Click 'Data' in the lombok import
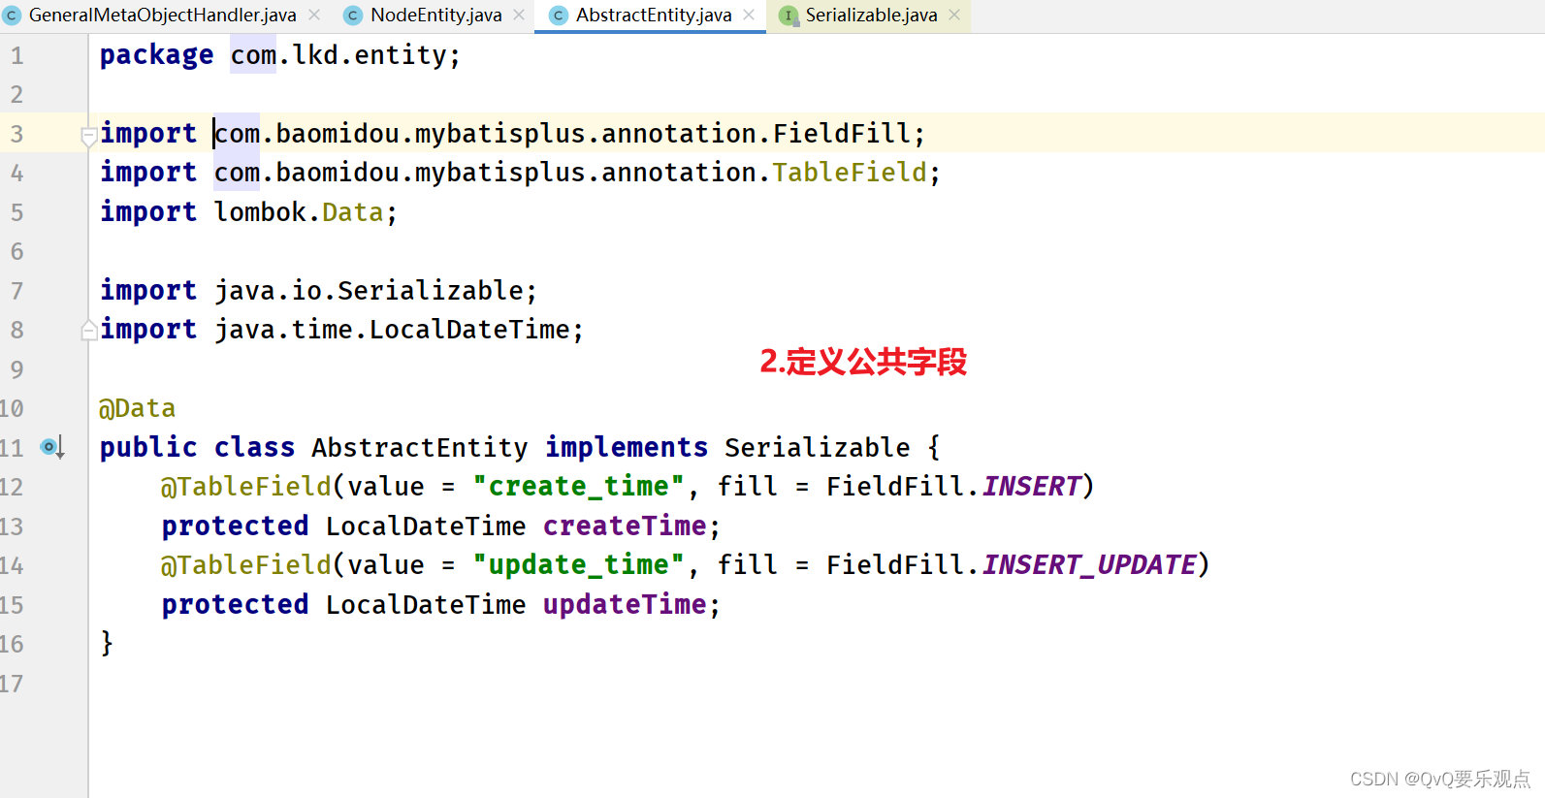The image size is (1545, 798). (353, 211)
